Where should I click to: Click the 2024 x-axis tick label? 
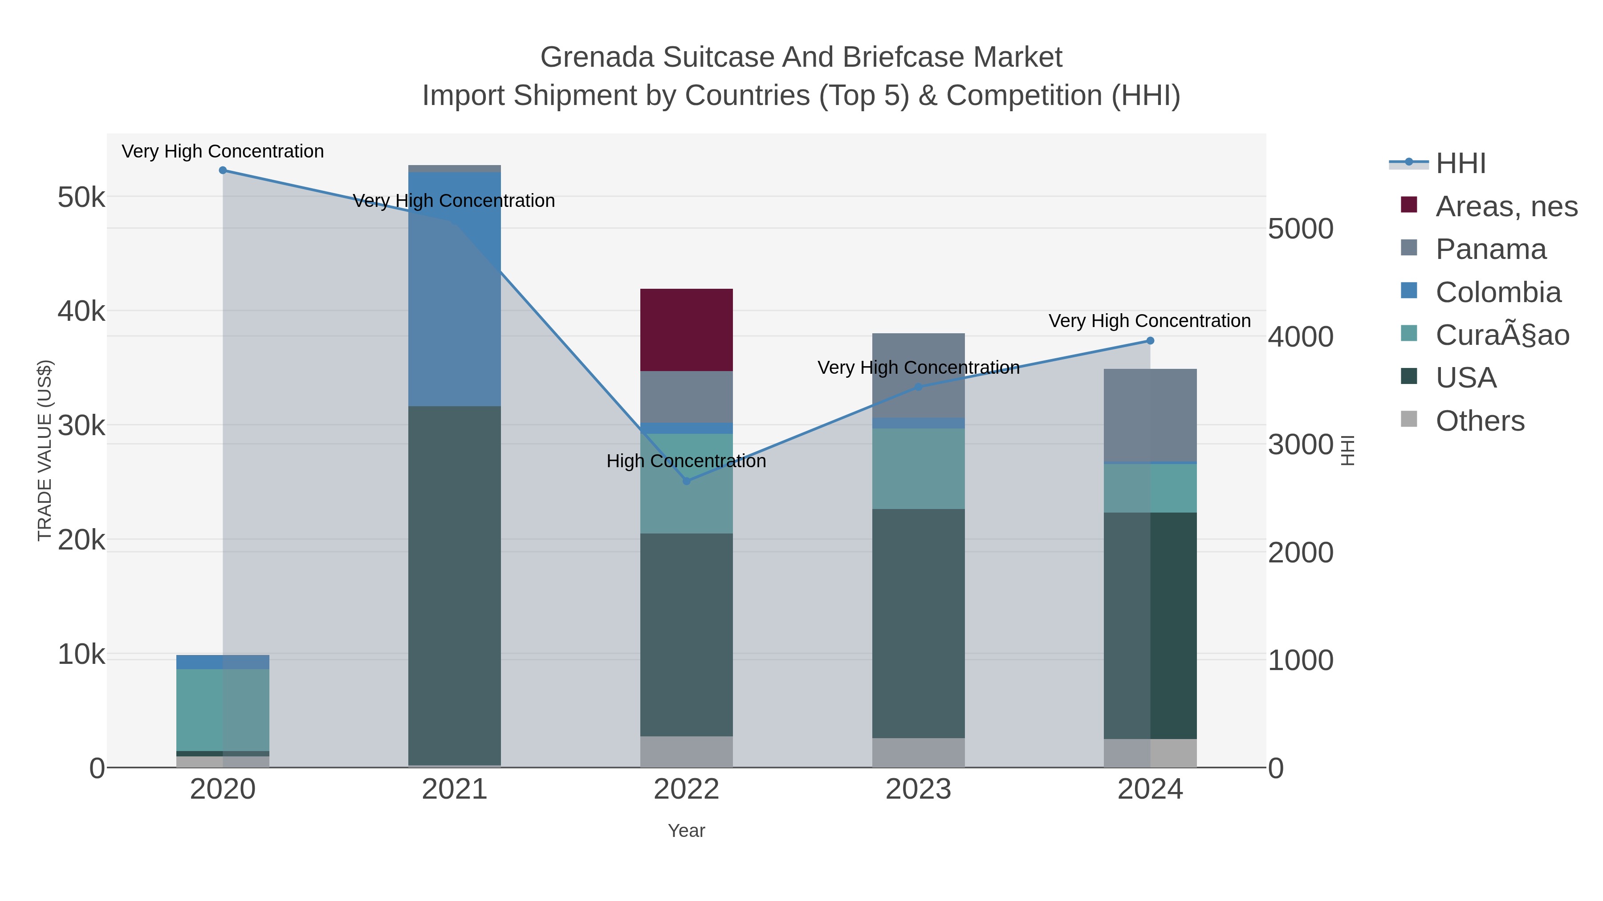[x=1150, y=790]
